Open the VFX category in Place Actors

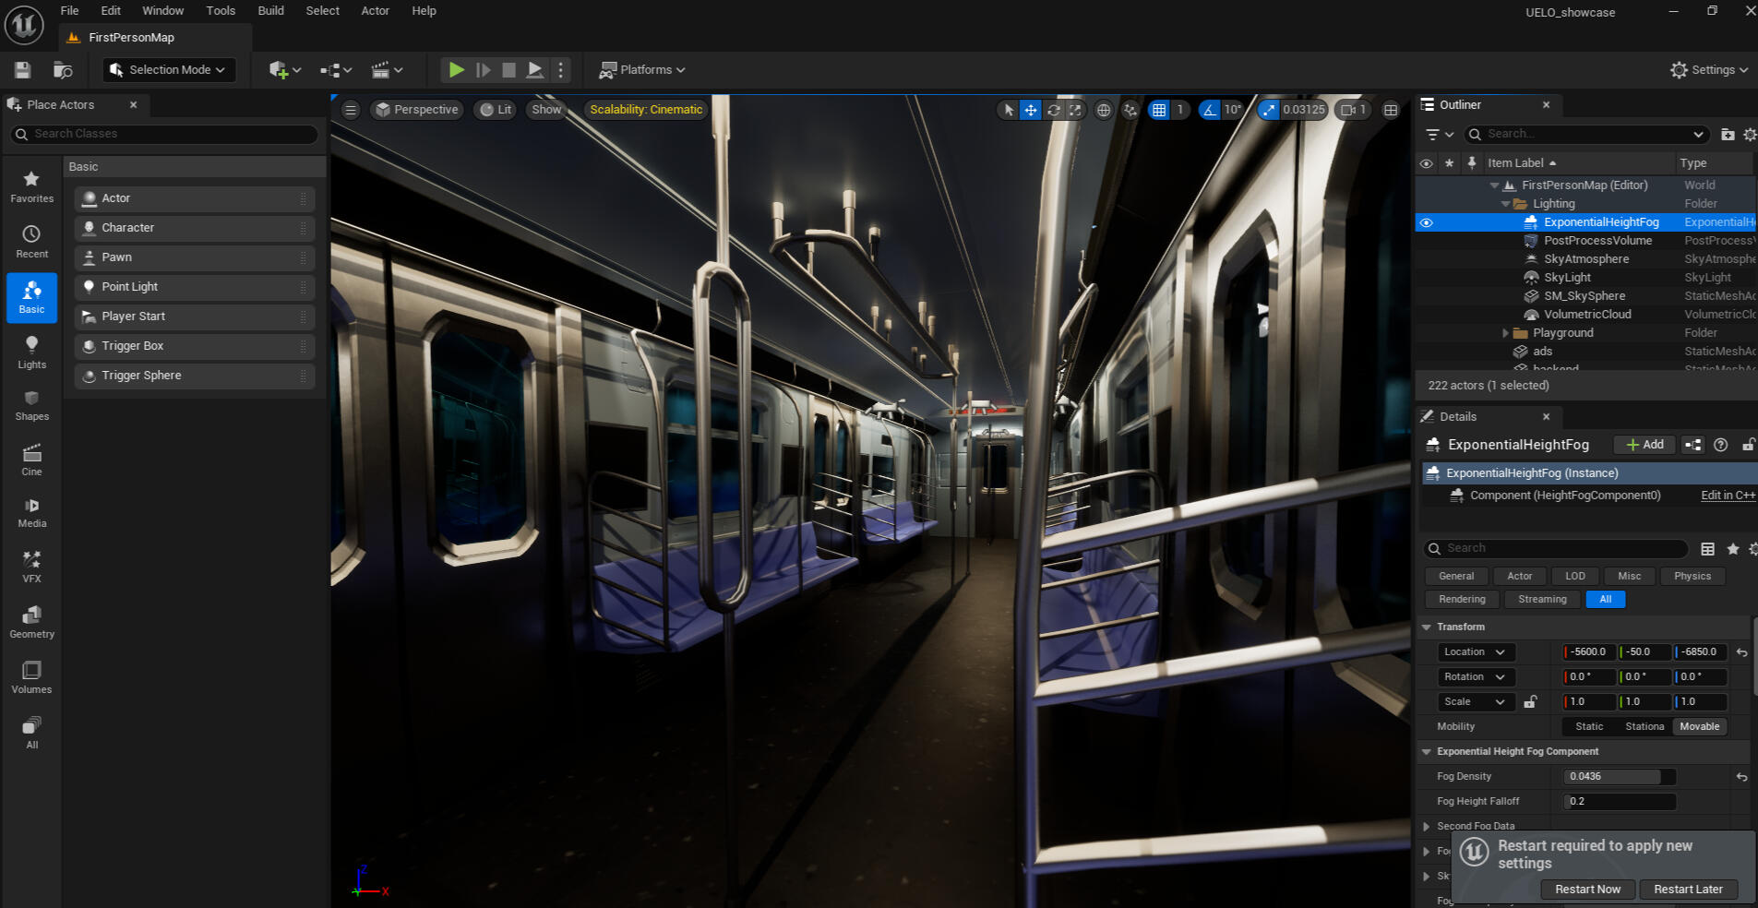tap(31, 567)
